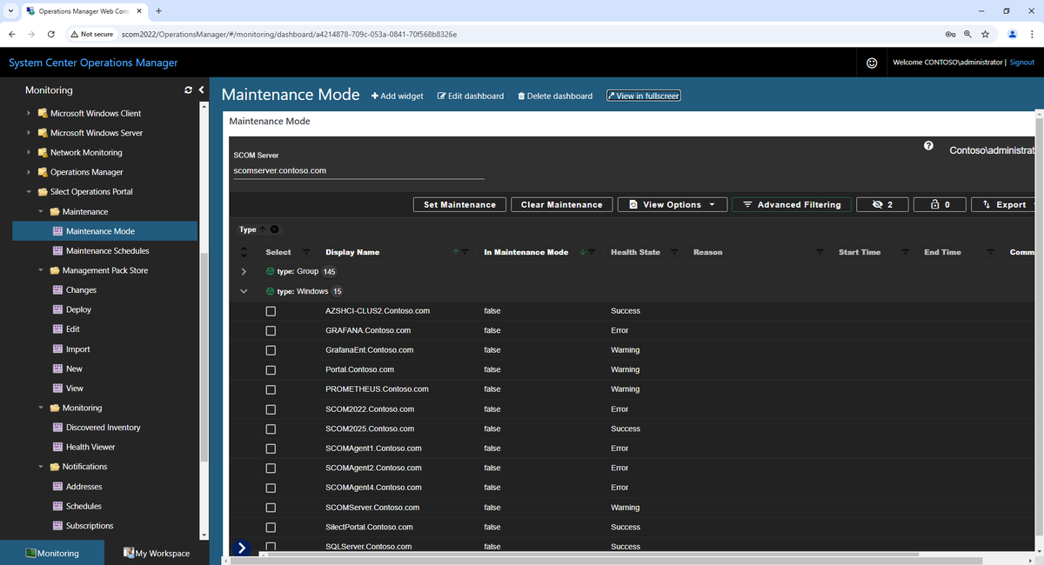Click the Subscriptions view icon
The width and height of the screenshot is (1044, 565).
[57, 526]
